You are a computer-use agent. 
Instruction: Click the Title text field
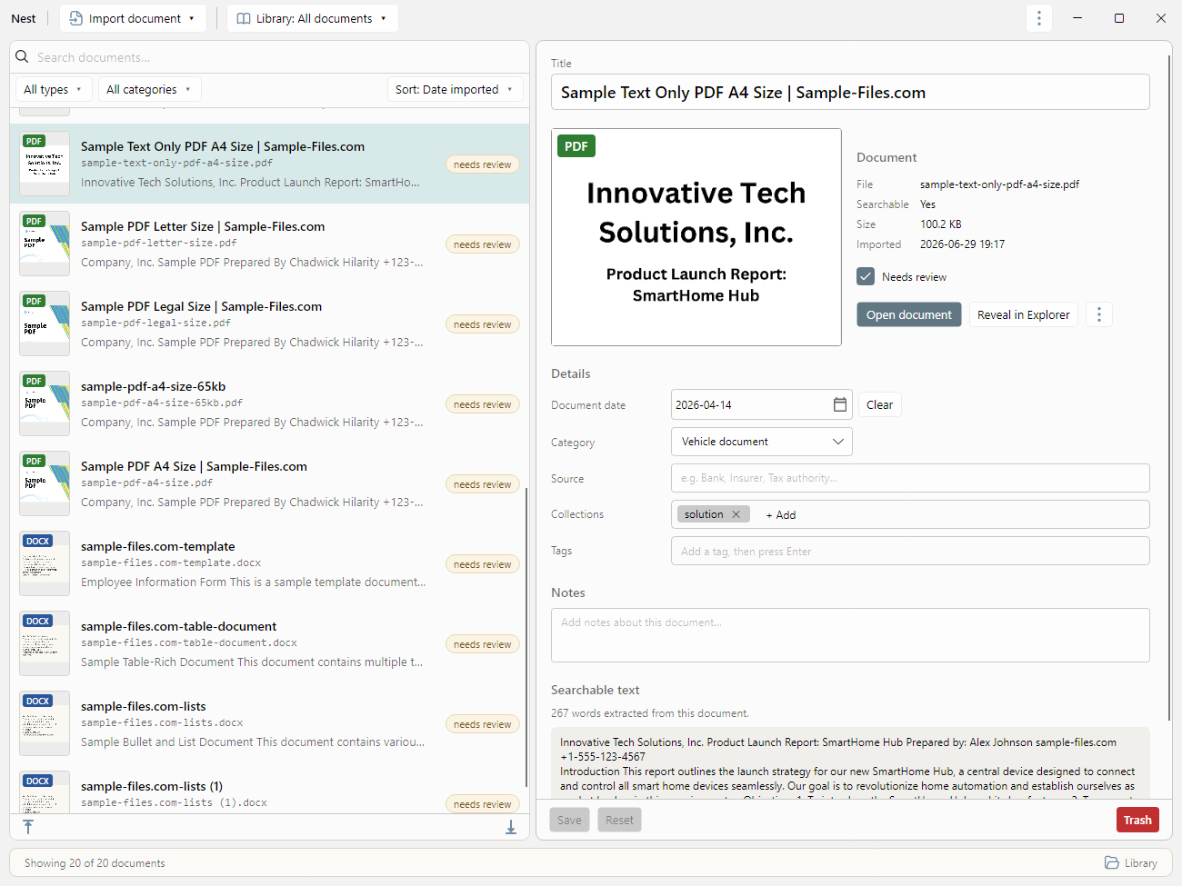(850, 92)
